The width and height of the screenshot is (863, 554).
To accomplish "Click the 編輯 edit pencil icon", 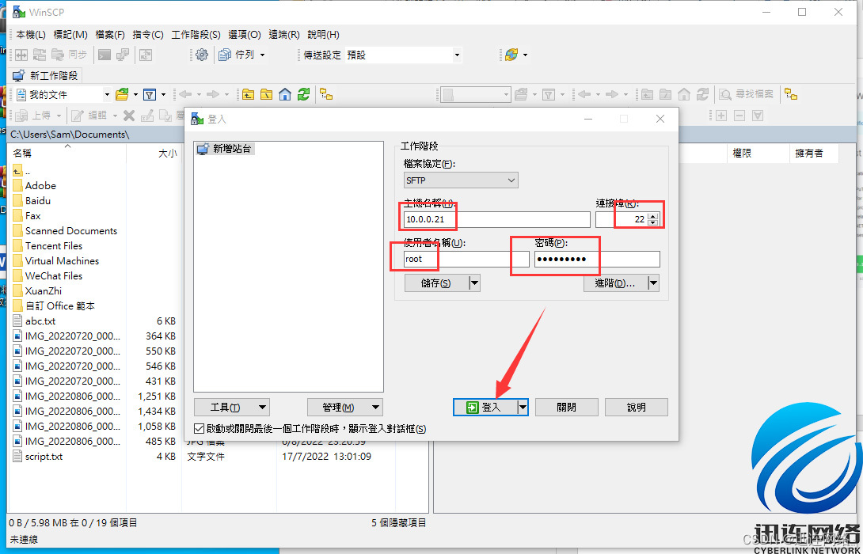I will [x=78, y=116].
